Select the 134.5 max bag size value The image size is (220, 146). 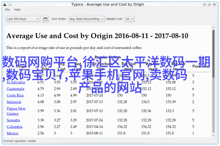point(145,102)
